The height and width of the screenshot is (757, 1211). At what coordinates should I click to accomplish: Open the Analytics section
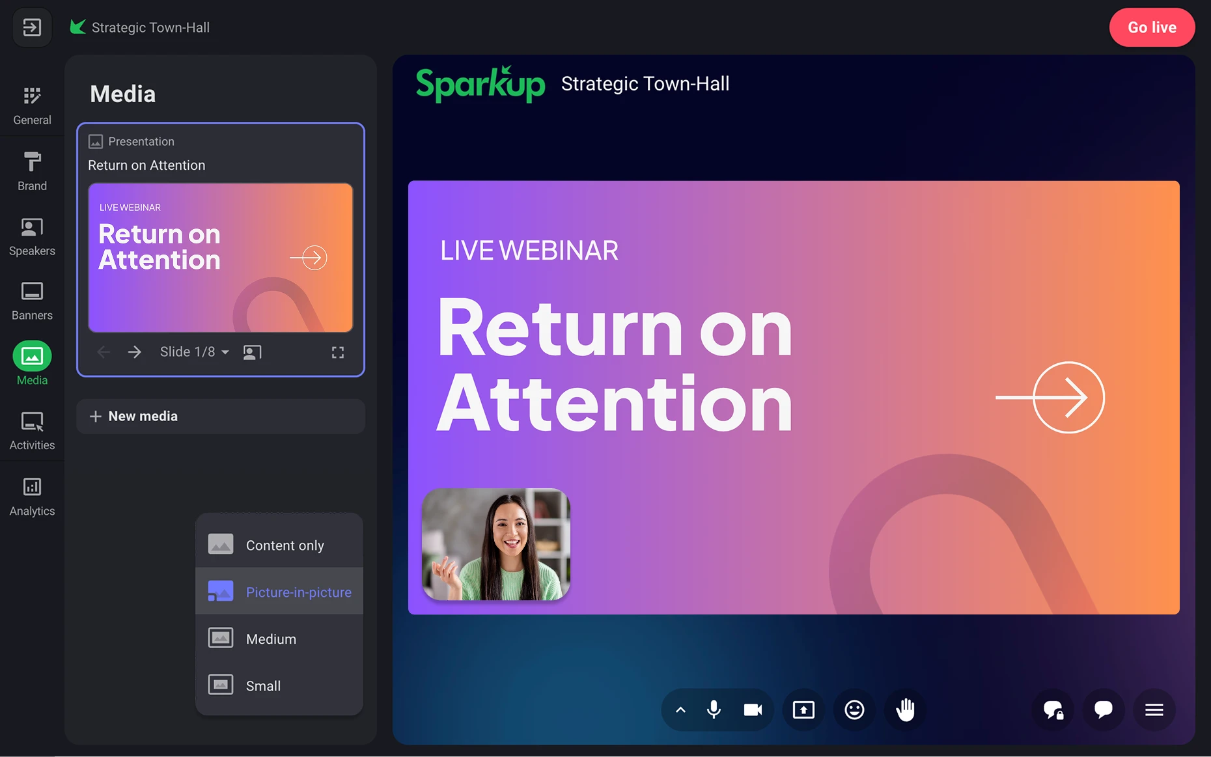[x=32, y=497]
